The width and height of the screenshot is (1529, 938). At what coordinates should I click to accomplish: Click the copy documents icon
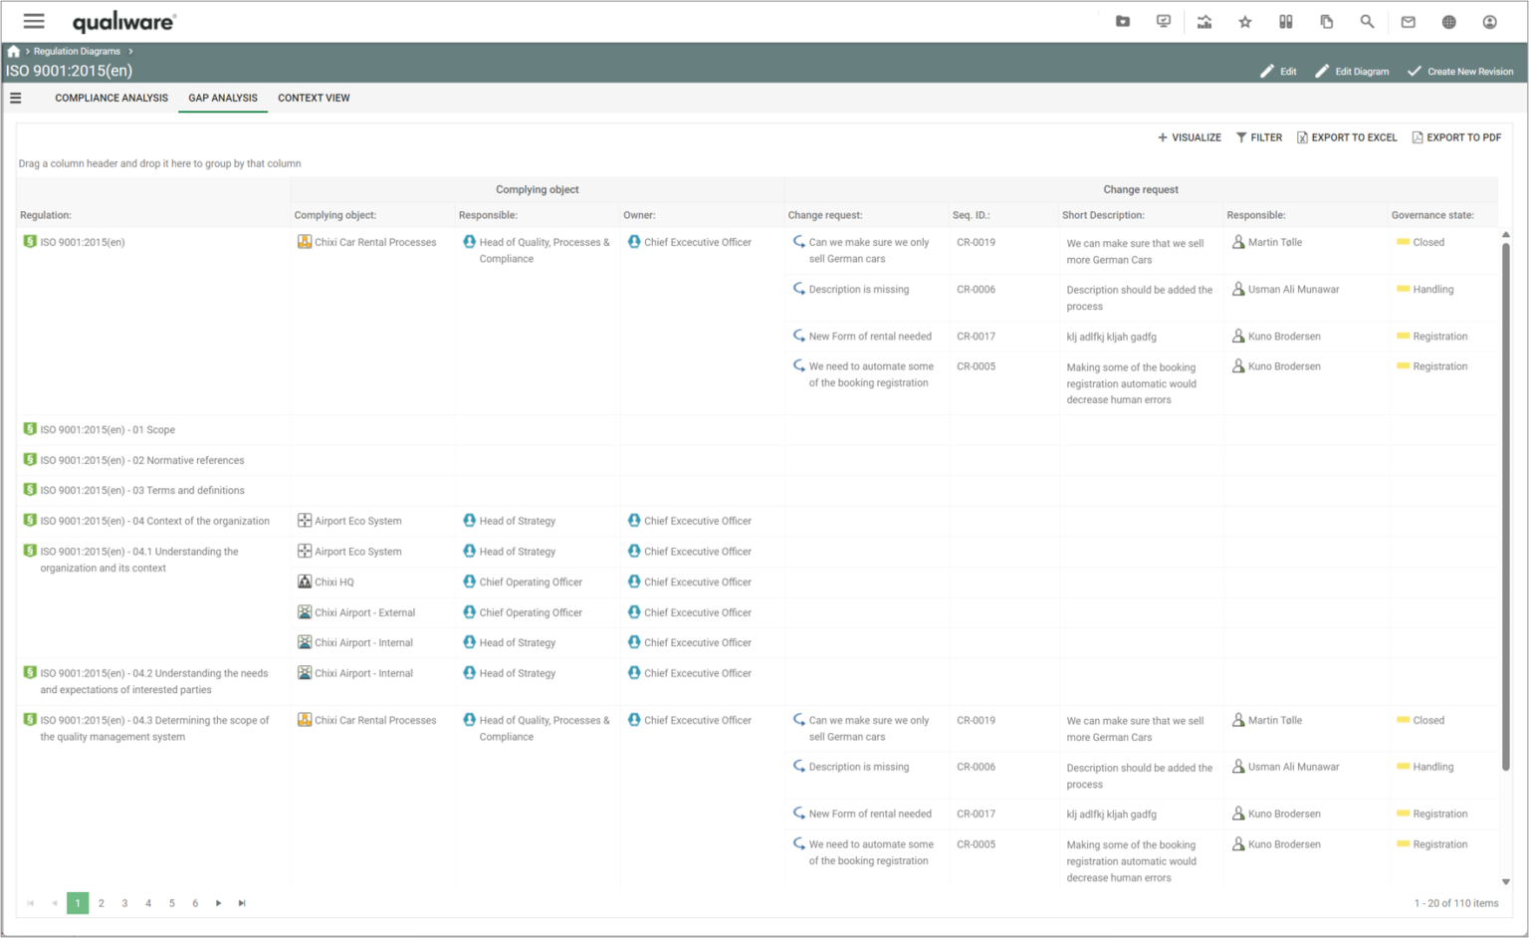pyautogui.click(x=1326, y=21)
